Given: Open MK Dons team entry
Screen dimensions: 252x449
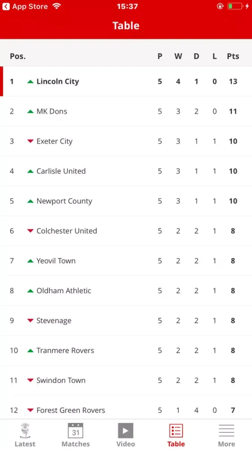Looking at the screenshot, I should [x=51, y=111].
